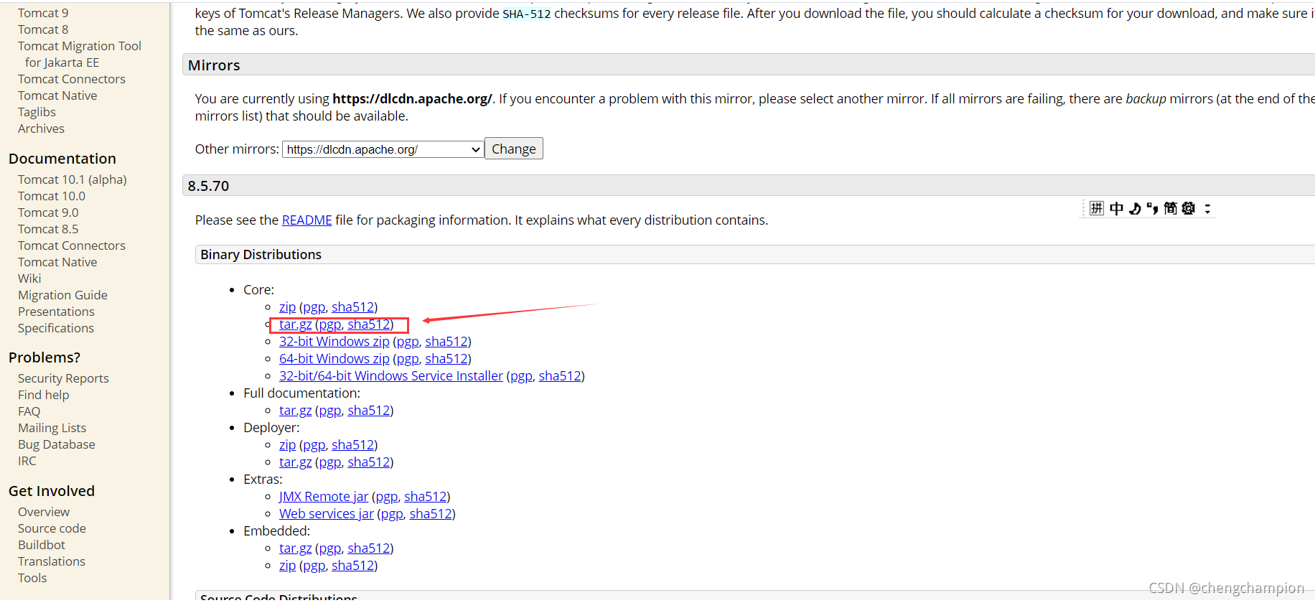Open Archives in the sidebar

(41, 128)
